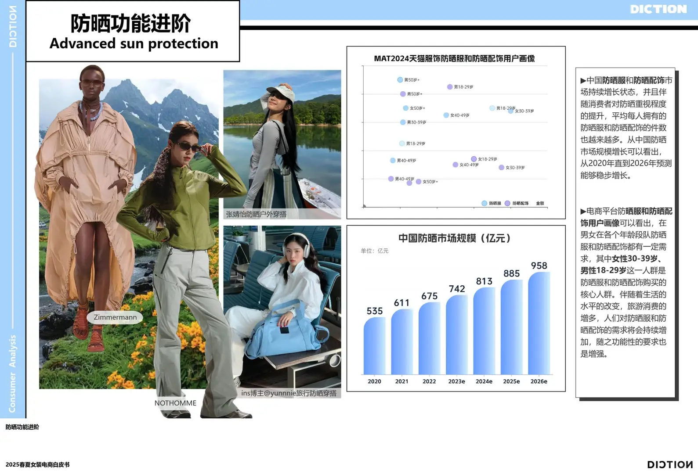698x474 pixels.
Task: Click the black DICTION logo in footer
Action: click(x=670, y=464)
